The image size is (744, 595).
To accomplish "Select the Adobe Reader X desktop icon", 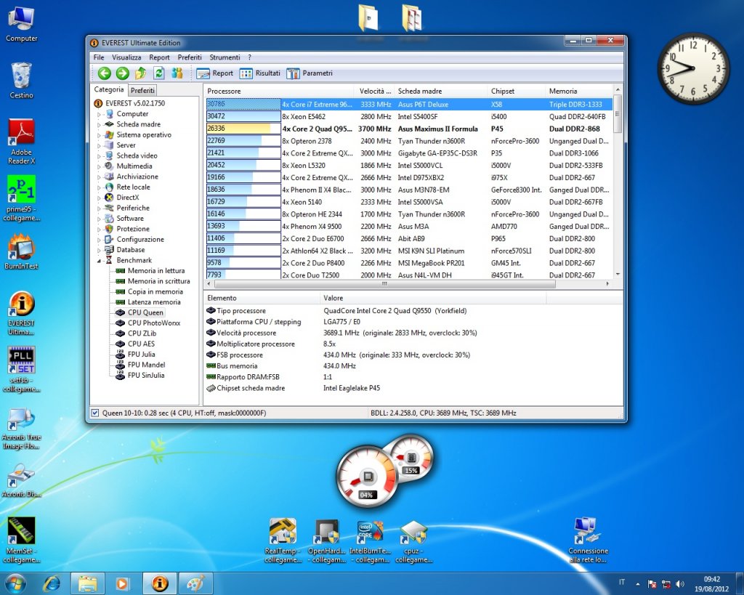I will (x=21, y=142).
